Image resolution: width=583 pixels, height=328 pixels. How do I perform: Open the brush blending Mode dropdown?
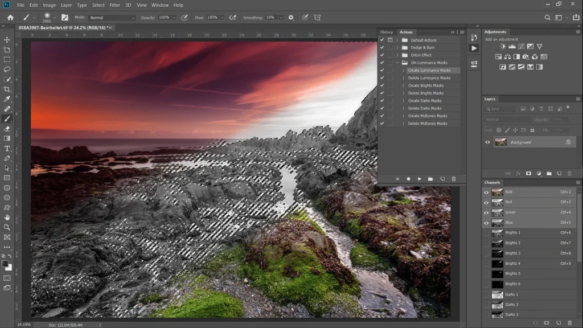click(x=112, y=18)
